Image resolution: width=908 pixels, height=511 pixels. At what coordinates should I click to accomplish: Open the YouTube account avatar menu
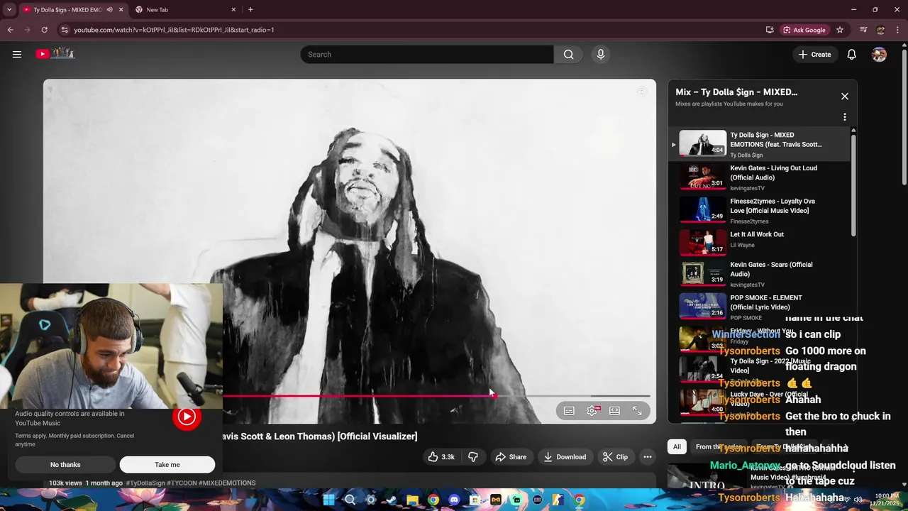pos(879,55)
